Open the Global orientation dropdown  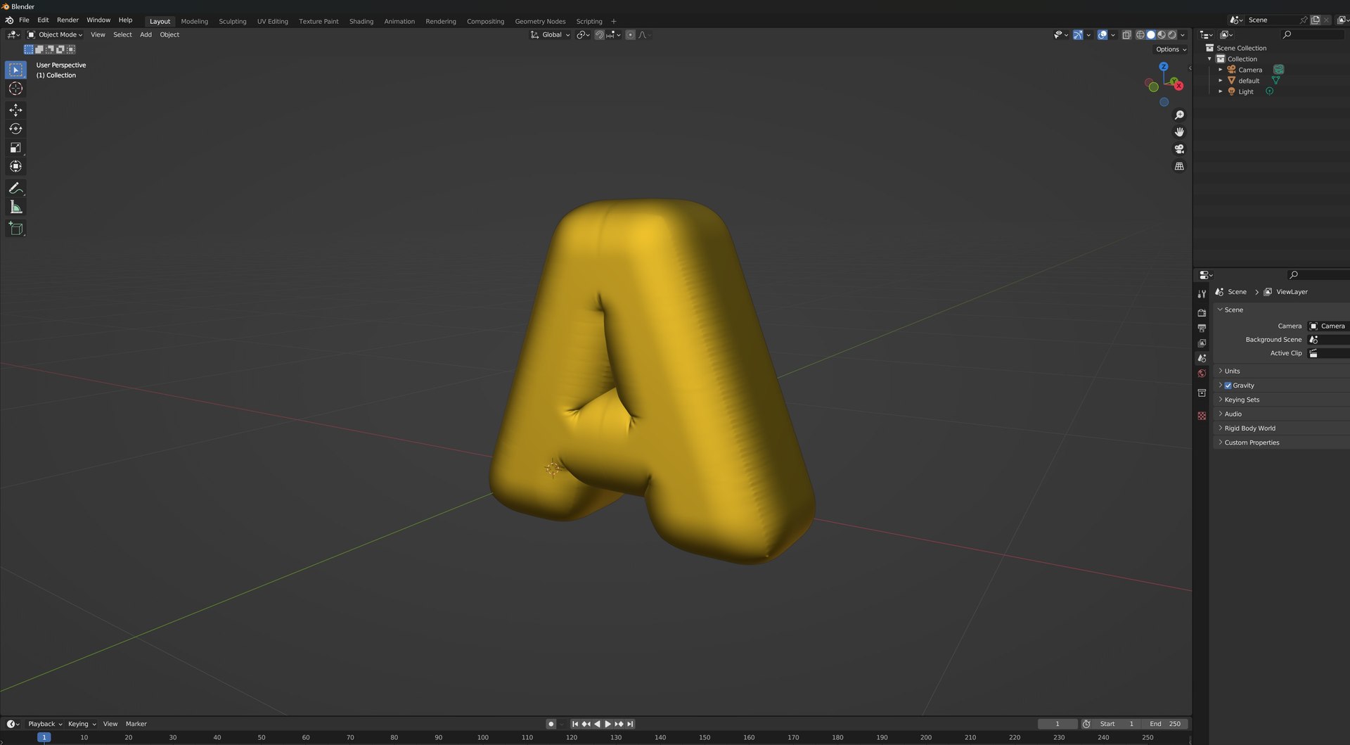[x=551, y=34]
